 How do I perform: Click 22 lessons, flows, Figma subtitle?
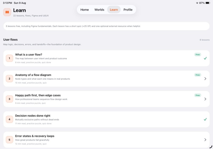coord(31,16)
